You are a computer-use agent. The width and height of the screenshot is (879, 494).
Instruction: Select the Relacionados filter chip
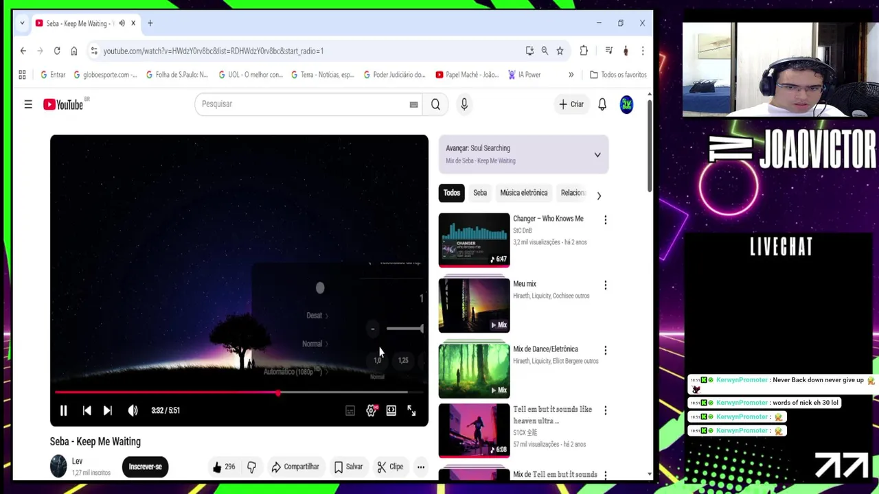point(573,193)
